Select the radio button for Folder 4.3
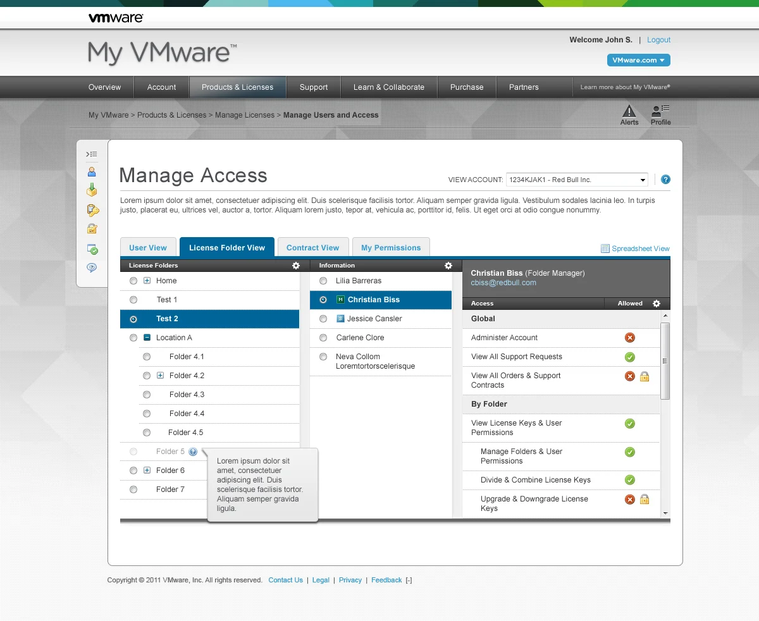The image size is (759, 621). coord(147,395)
